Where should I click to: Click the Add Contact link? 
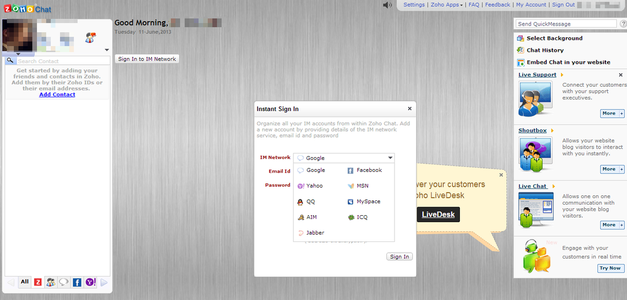(57, 94)
